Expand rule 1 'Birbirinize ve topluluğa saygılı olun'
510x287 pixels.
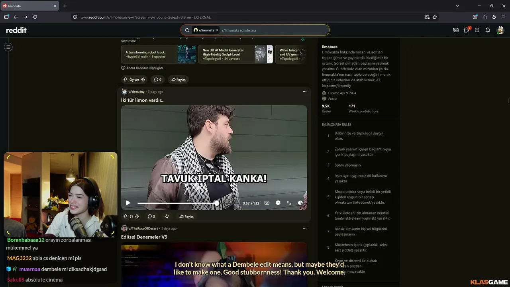point(359,136)
